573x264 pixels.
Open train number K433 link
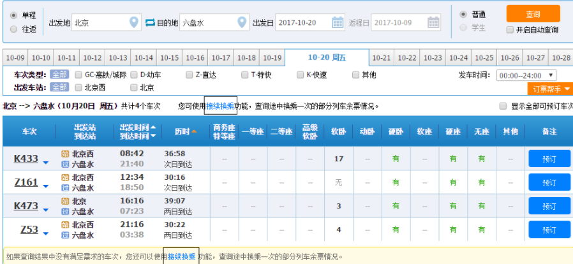[26, 159]
